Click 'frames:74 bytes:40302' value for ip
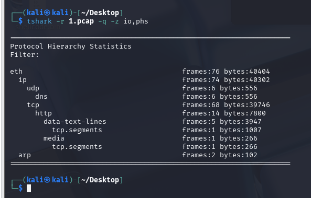The height and width of the screenshot is (198, 311). coord(226,79)
